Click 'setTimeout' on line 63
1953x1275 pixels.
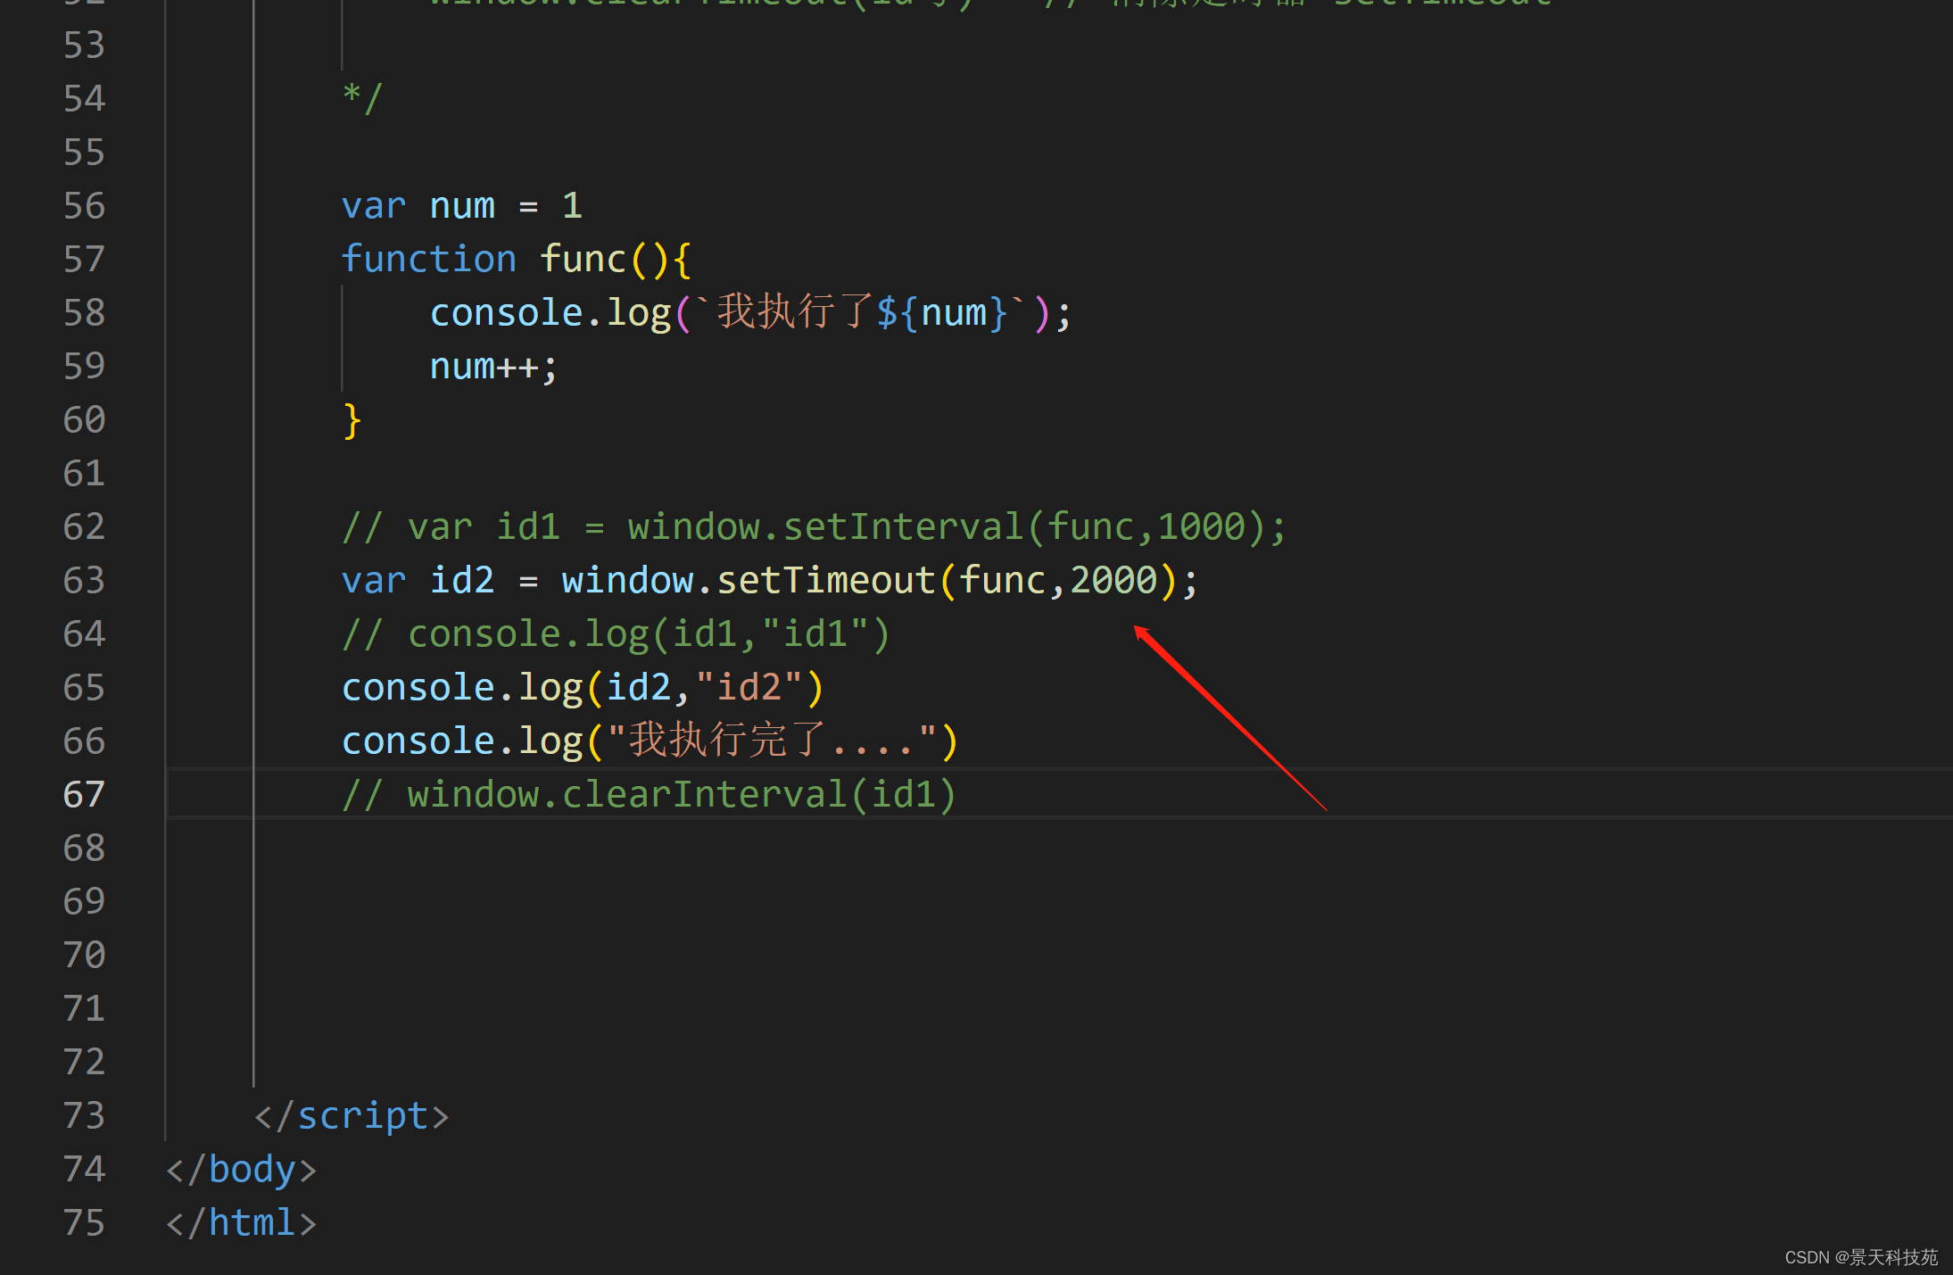coord(826,581)
